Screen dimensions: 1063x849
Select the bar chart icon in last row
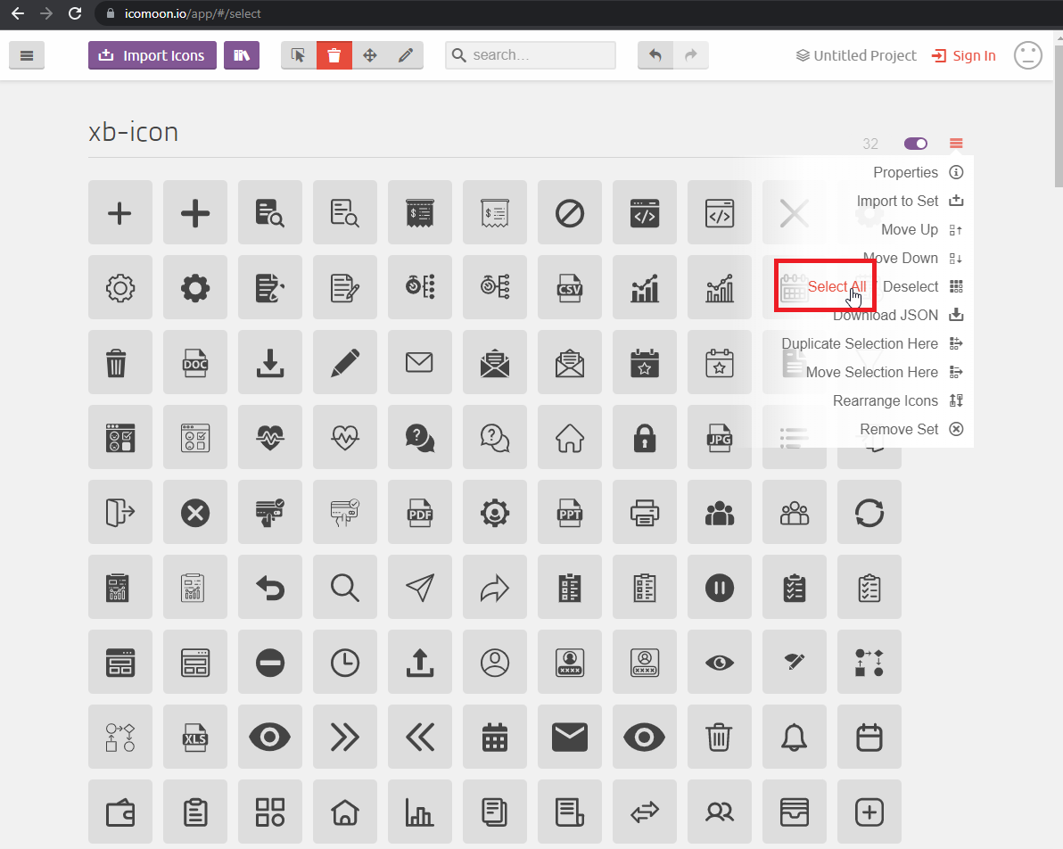click(x=420, y=812)
